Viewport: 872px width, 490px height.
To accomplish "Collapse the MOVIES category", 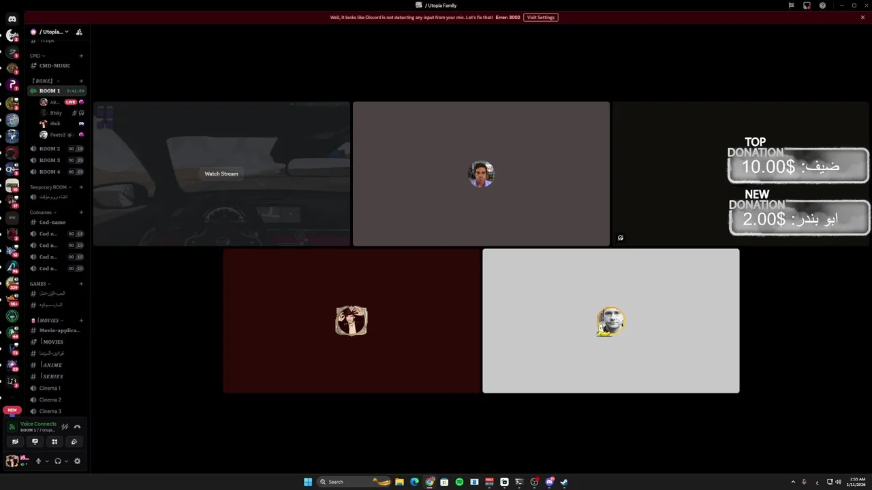I will pyautogui.click(x=47, y=321).
